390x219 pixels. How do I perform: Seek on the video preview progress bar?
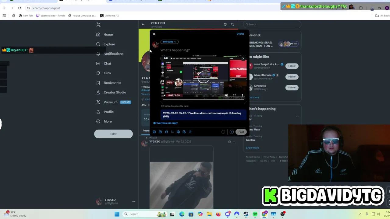coord(203,99)
